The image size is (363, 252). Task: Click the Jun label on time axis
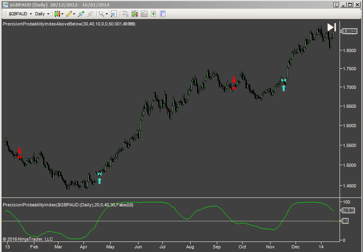tap(138, 247)
